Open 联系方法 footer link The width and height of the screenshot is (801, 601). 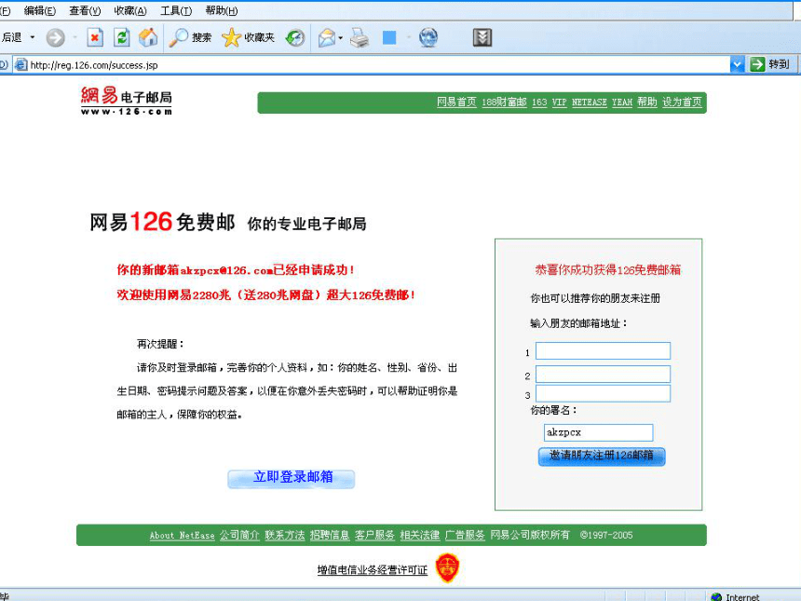point(284,535)
